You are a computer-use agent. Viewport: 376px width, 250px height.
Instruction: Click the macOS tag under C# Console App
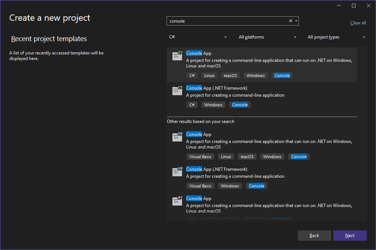[x=230, y=76]
